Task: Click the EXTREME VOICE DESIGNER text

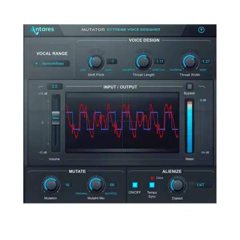Action: coord(134,29)
